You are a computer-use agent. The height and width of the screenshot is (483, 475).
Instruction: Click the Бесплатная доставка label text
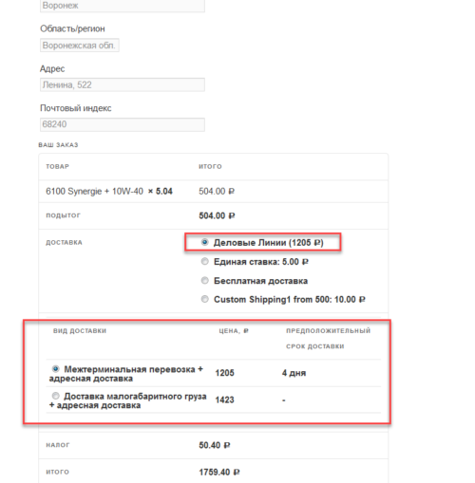coord(260,281)
